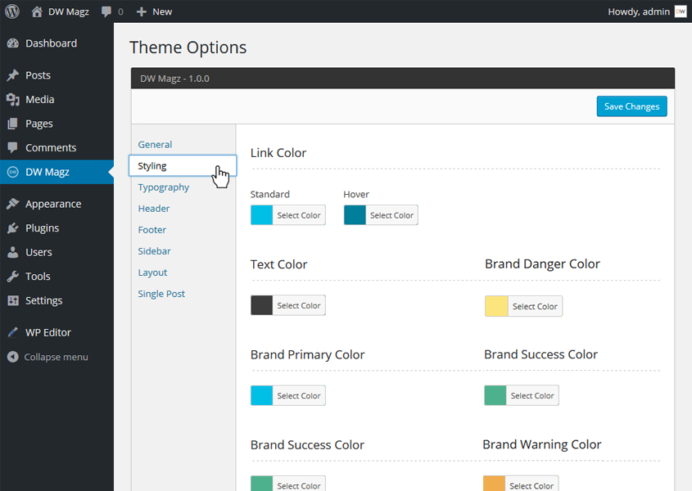This screenshot has width=692, height=491.
Task: Open the Footer options tab
Action: click(152, 230)
